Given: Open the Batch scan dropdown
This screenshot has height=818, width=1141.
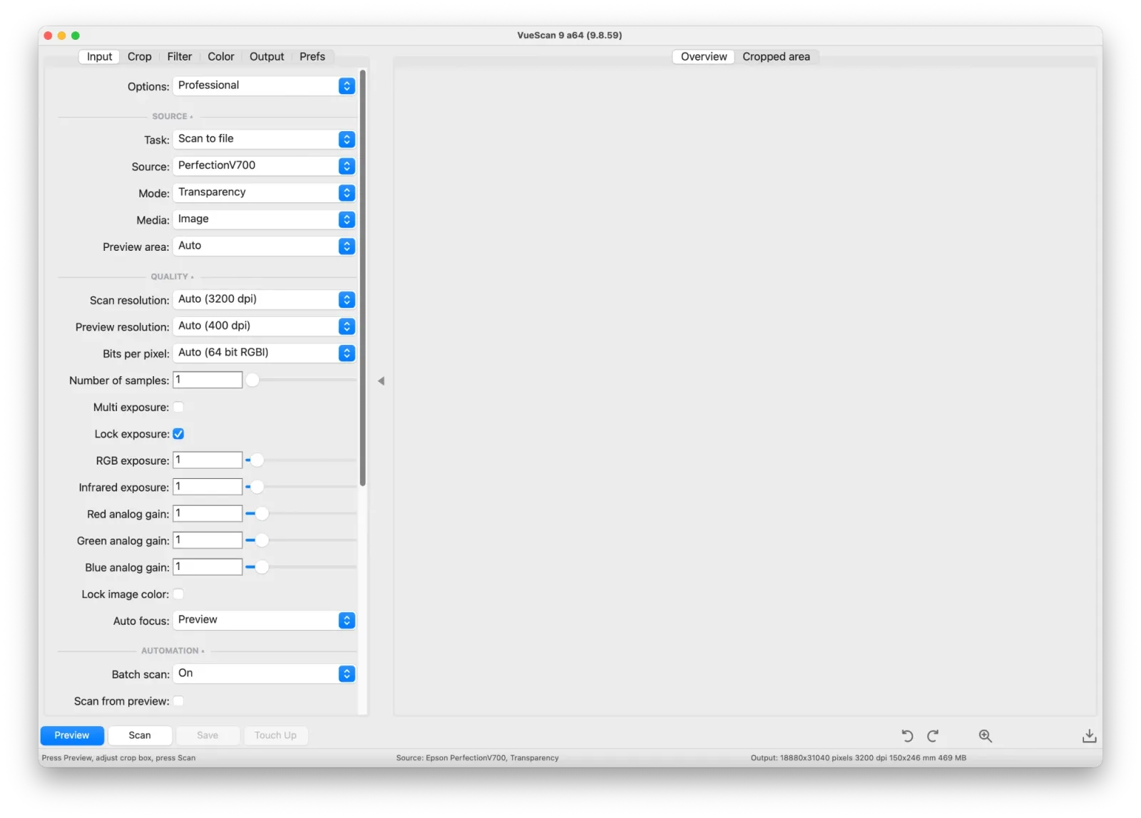Looking at the screenshot, I should point(264,673).
